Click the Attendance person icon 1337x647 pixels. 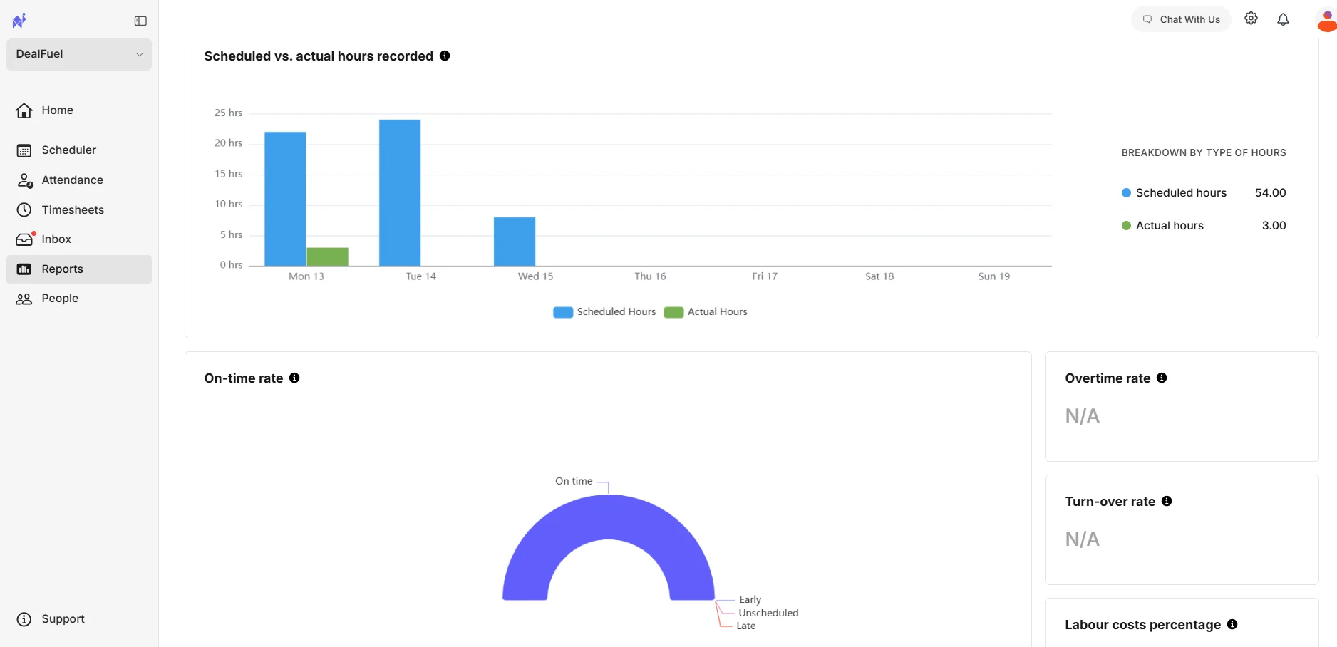click(x=25, y=180)
